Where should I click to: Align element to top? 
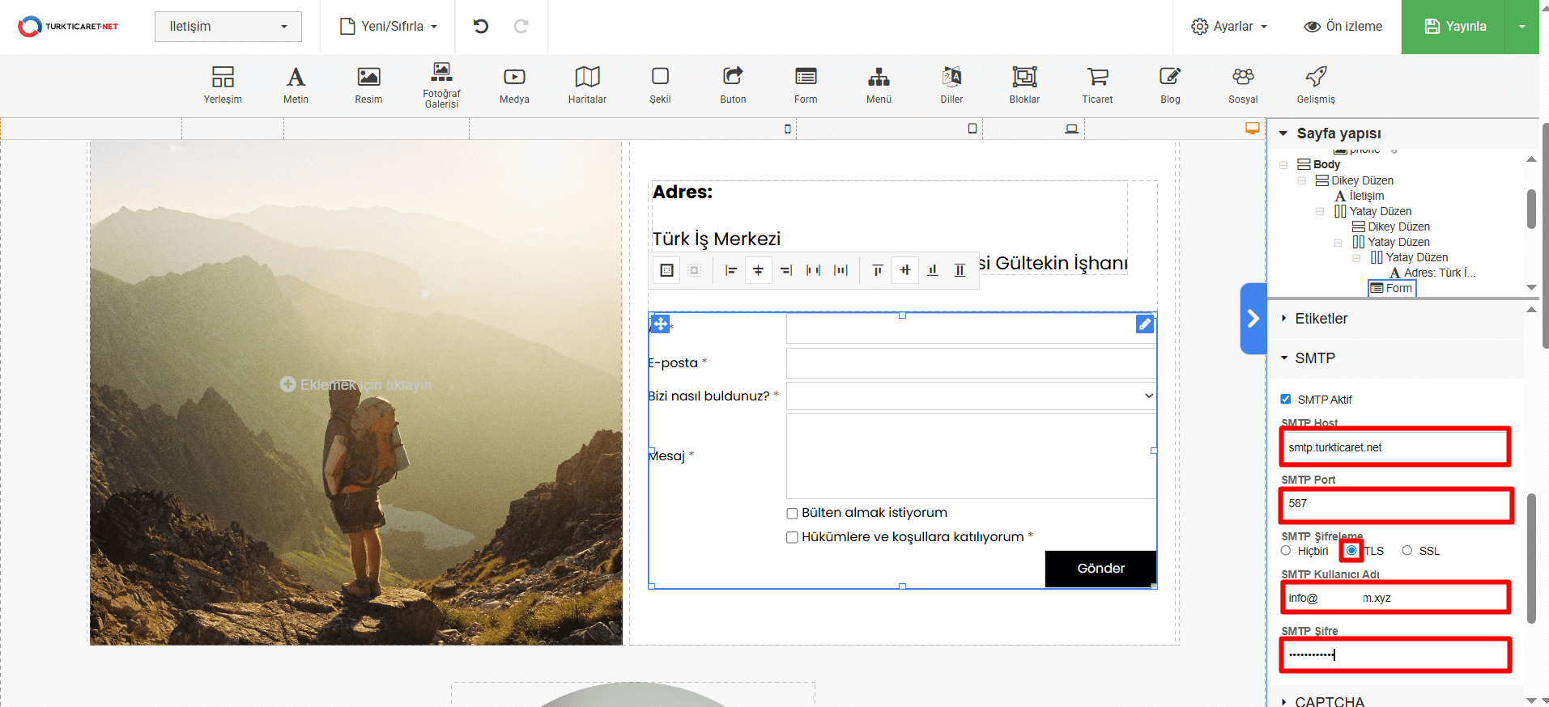[878, 270]
